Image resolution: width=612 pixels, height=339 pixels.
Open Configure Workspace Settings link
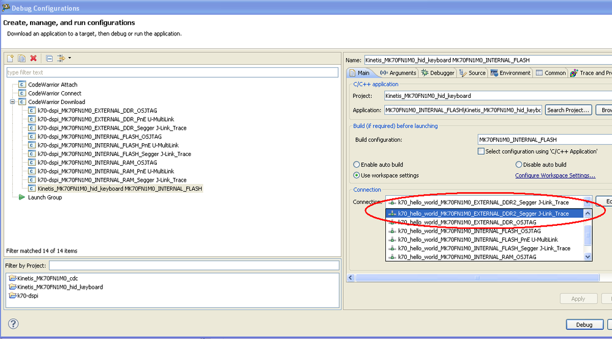tap(555, 176)
